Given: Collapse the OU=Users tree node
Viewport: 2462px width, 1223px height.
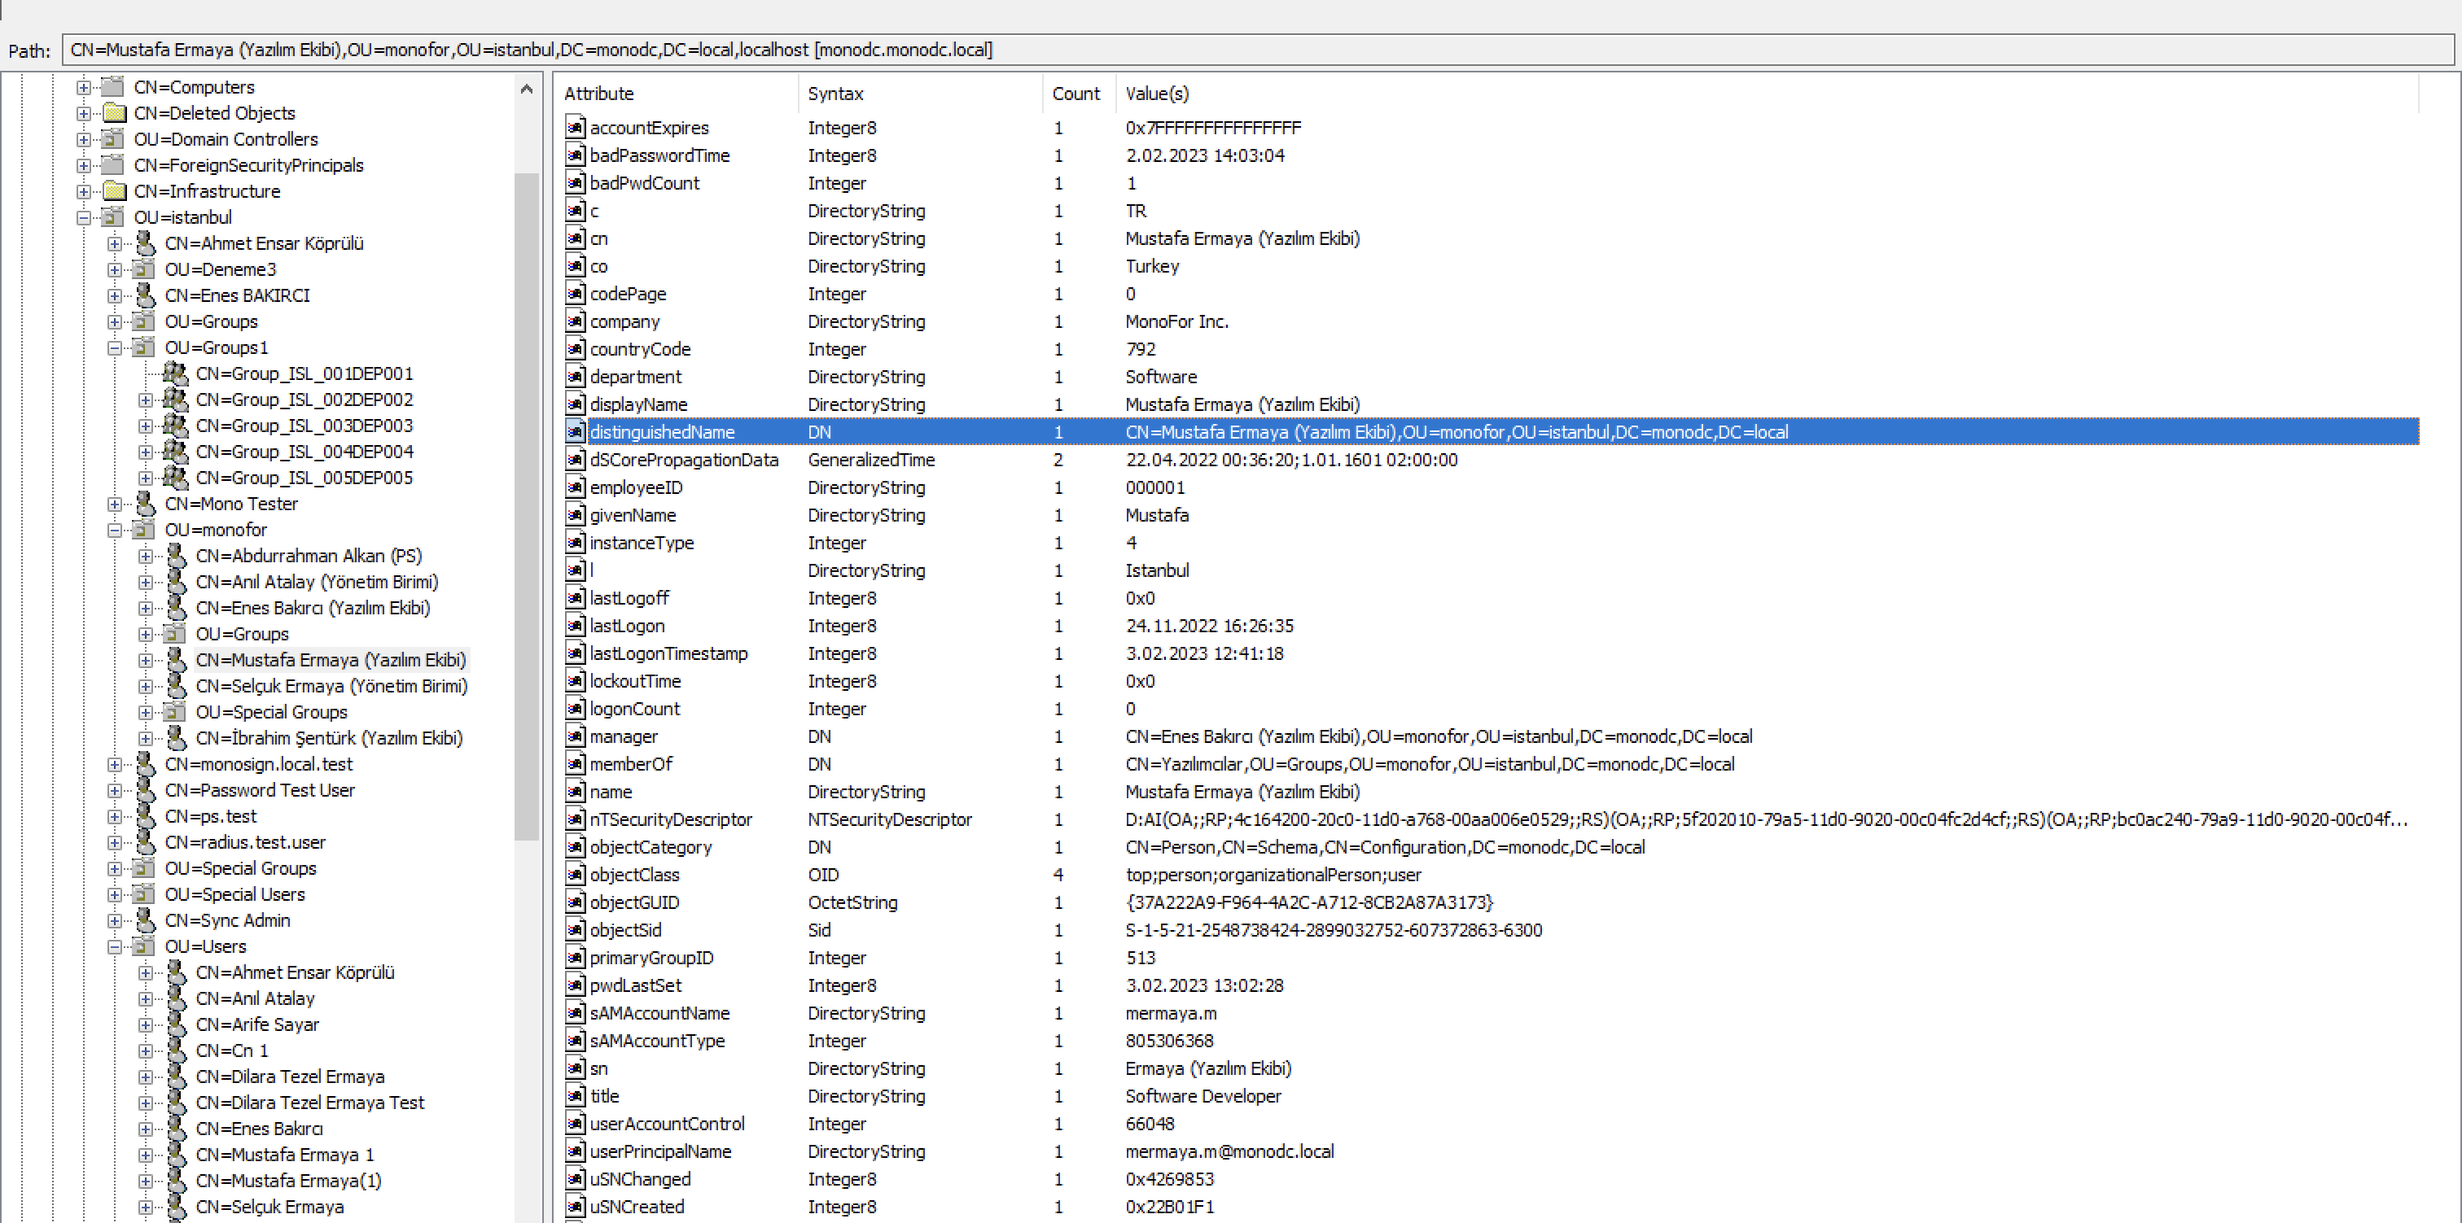Looking at the screenshot, I should tap(115, 947).
